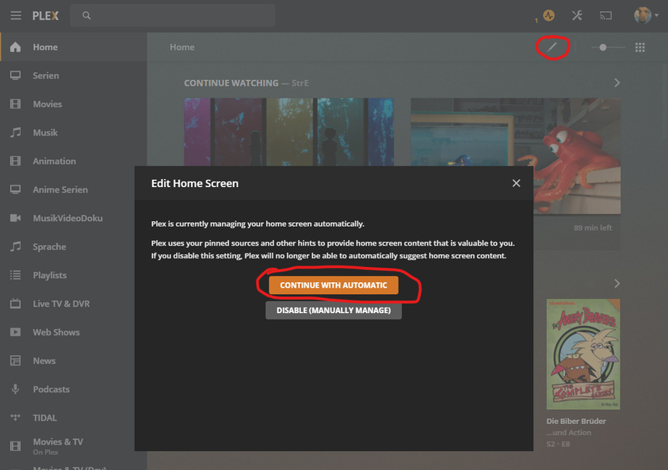The image size is (668, 470).
Task: Click the Live TV & DVR icon
Action: (x=15, y=304)
